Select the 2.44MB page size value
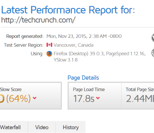Screen dimensions: 154x133 coord(140,98)
